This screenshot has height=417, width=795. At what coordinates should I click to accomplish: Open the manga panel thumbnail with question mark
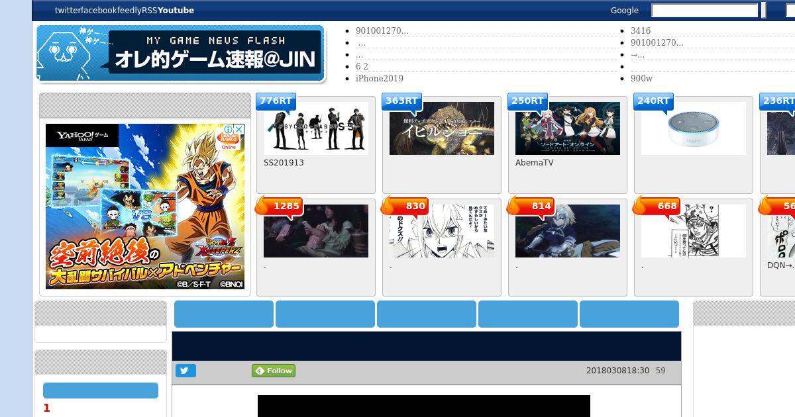click(694, 231)
